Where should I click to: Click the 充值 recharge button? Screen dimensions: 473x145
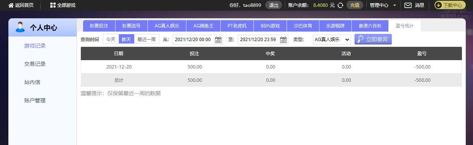point(355,5)
